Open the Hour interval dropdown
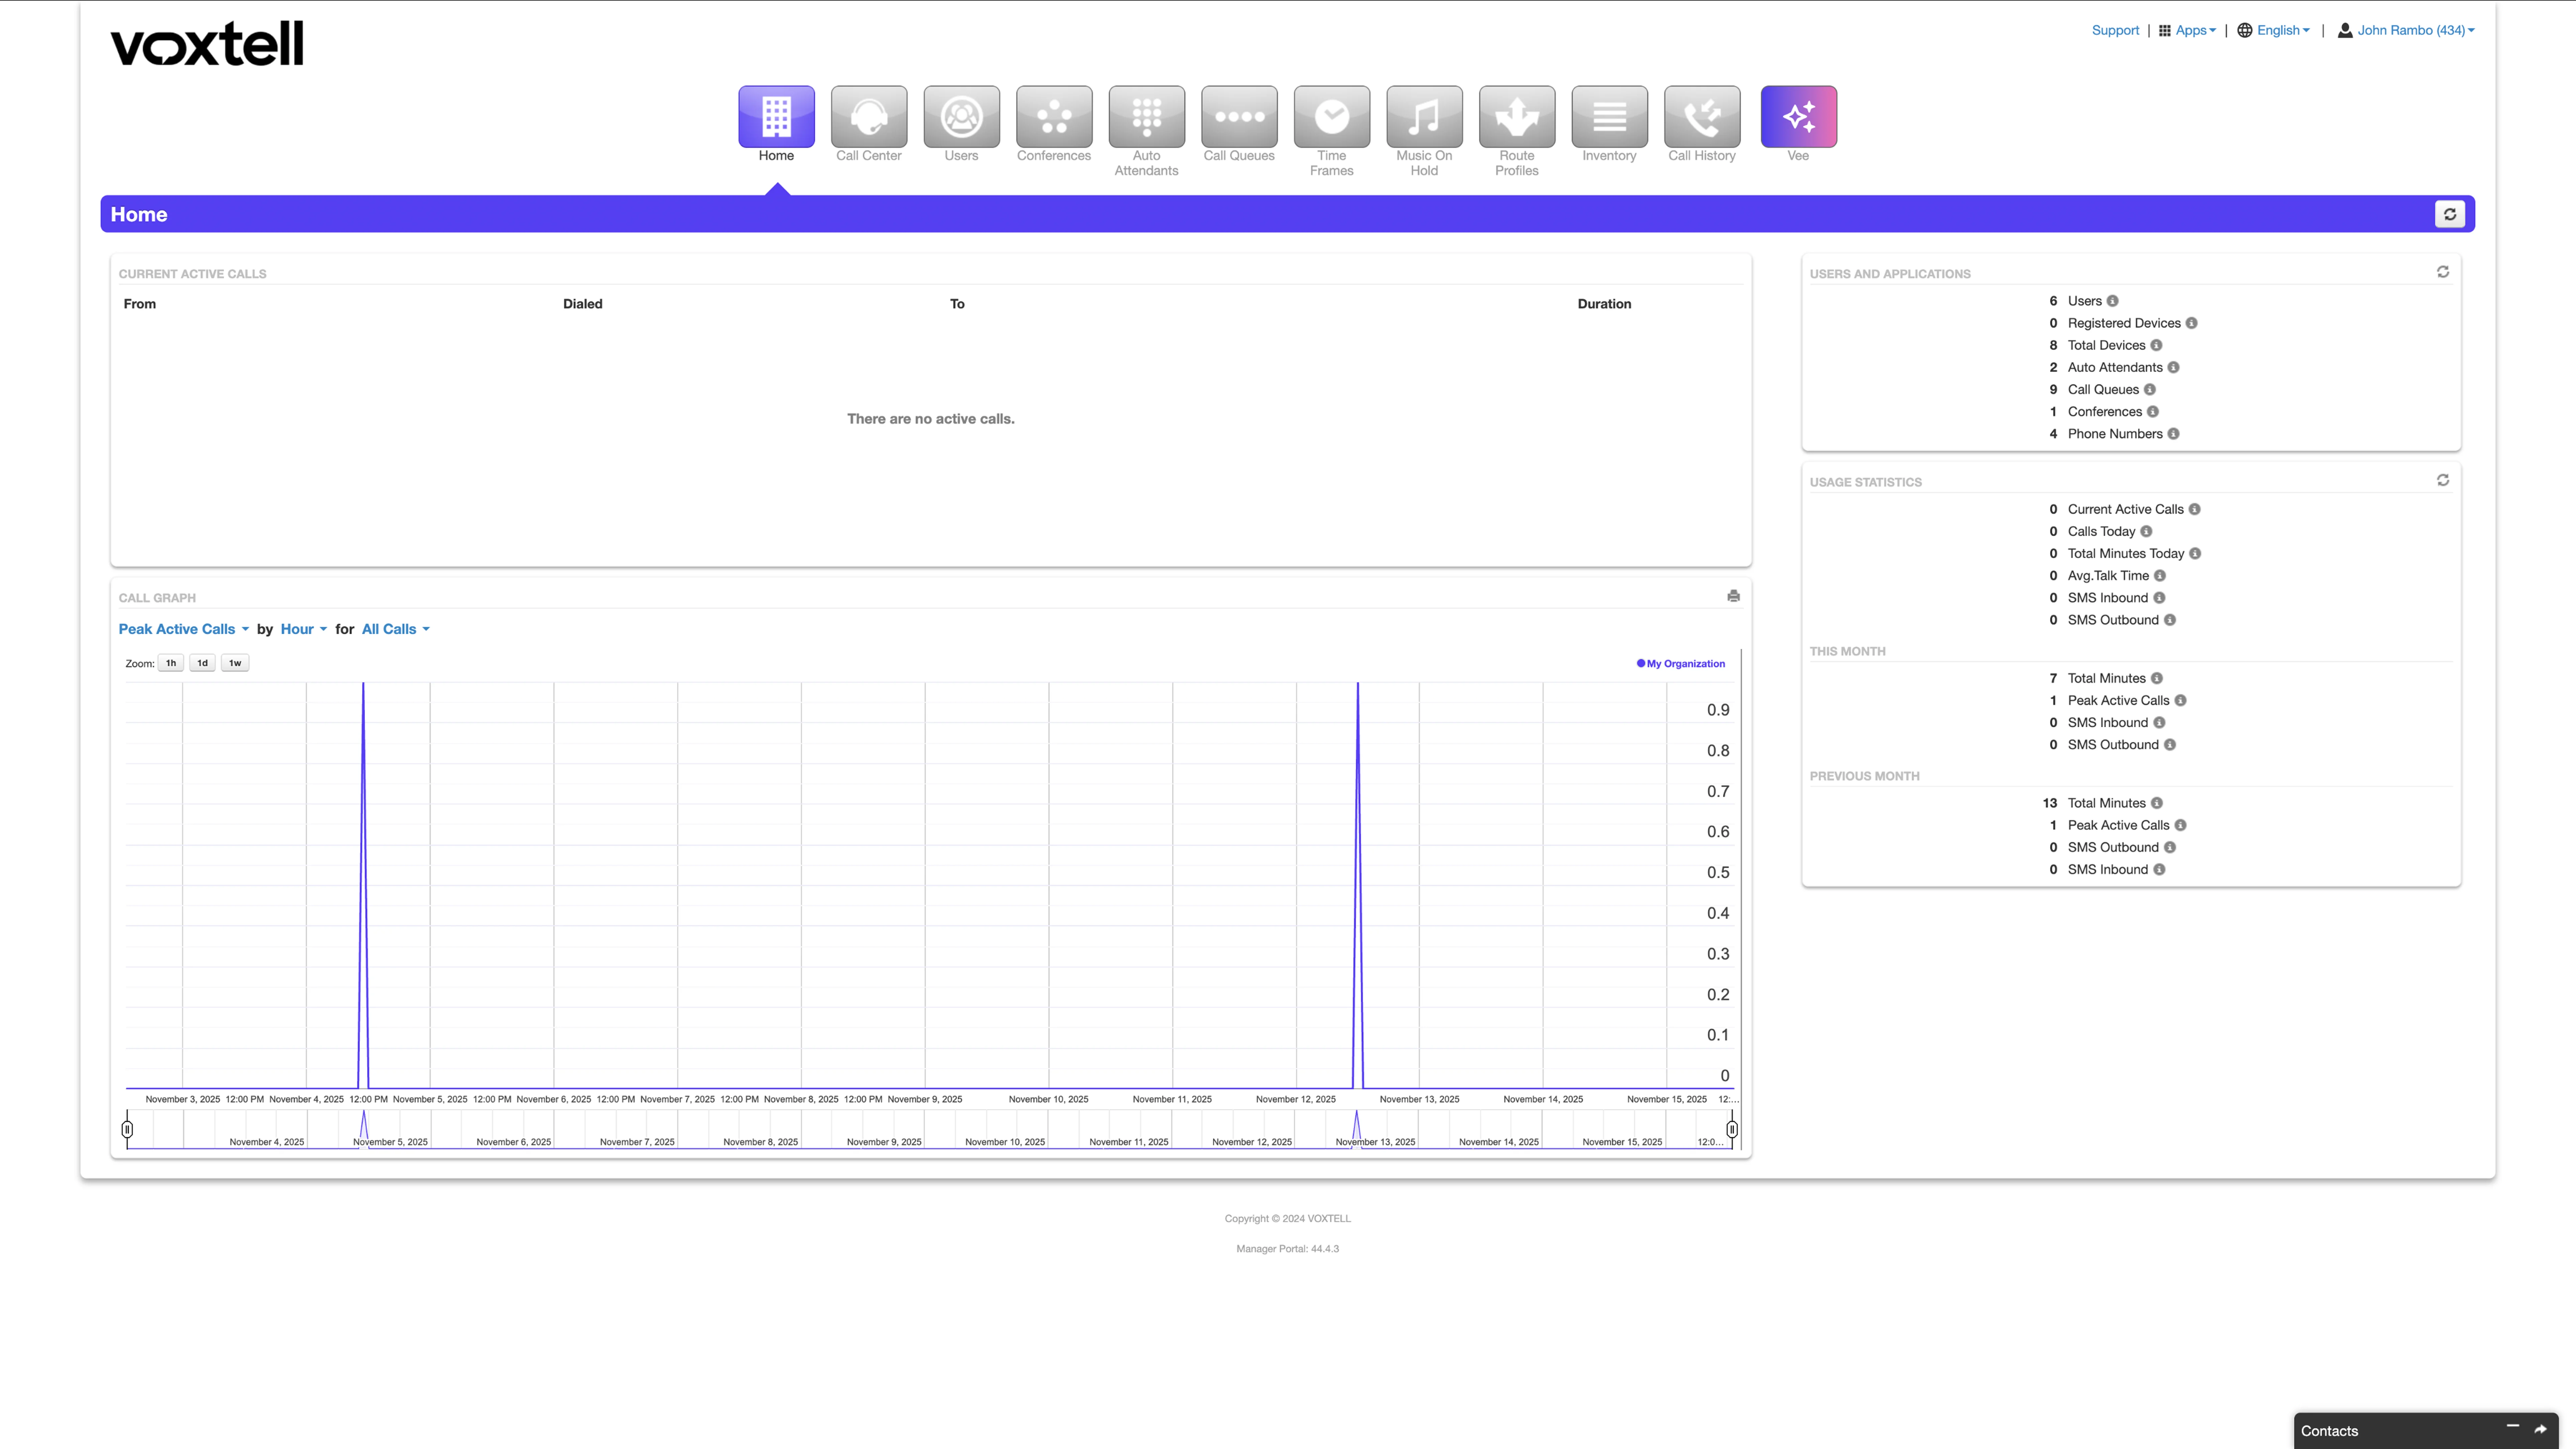The width and height of the screenshot is (2576, 1449). click(x=303, y=629)
